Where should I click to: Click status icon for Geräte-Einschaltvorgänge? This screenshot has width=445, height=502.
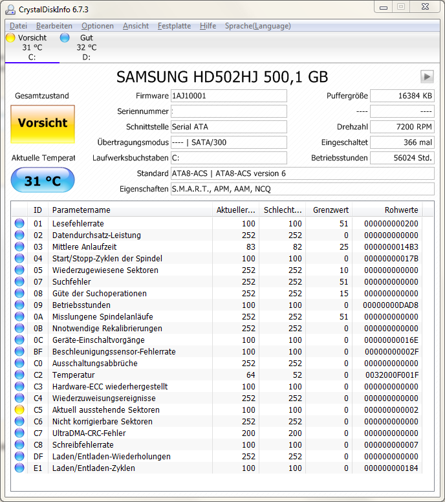coord(19,340)
